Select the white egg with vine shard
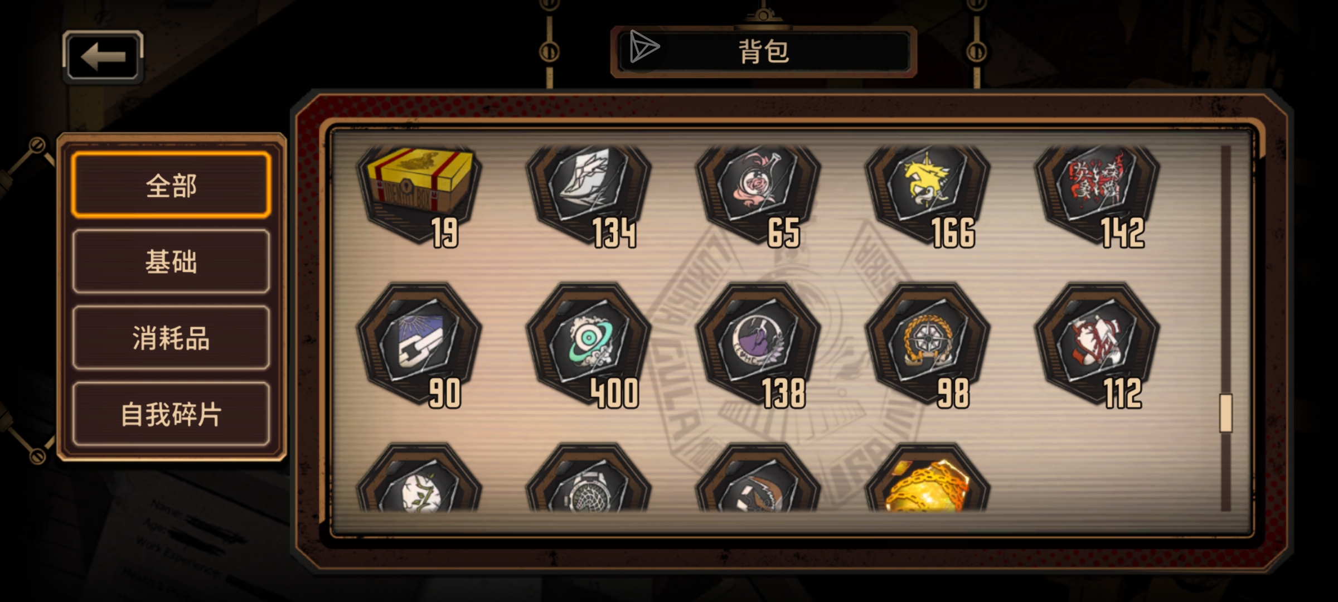Viewport: 1338px width, 602px height. point(419,478)
